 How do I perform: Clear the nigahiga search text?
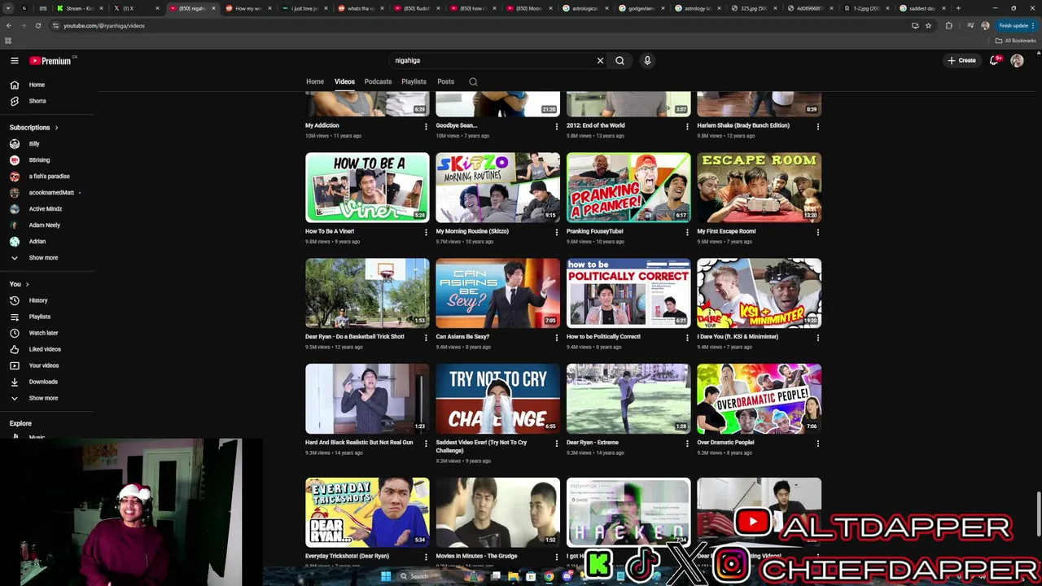coord(600,60)
